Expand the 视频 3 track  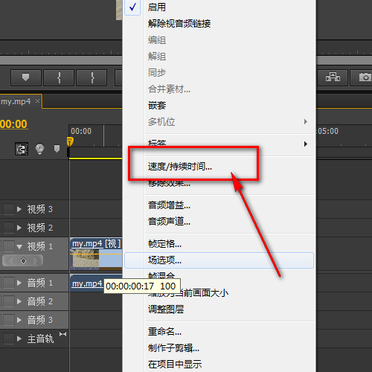[19, 209]
